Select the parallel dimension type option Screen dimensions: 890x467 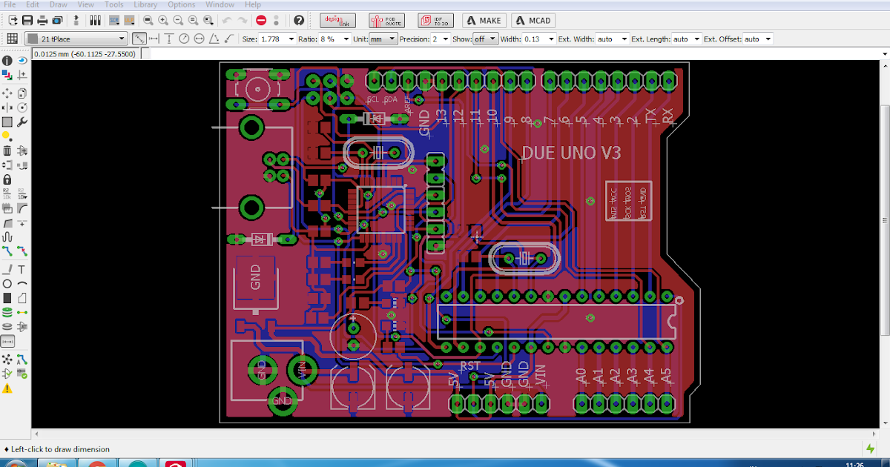pos(139,39)
